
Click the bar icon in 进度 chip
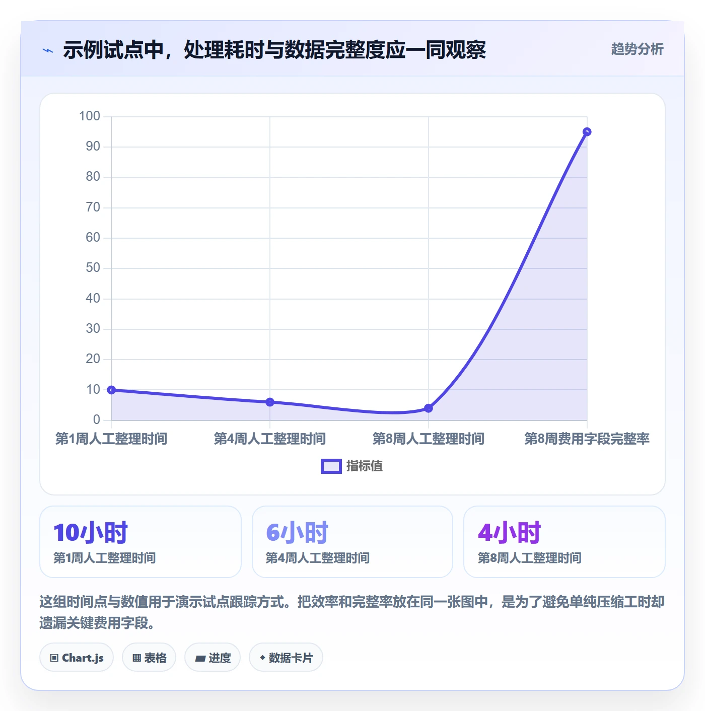200,658
